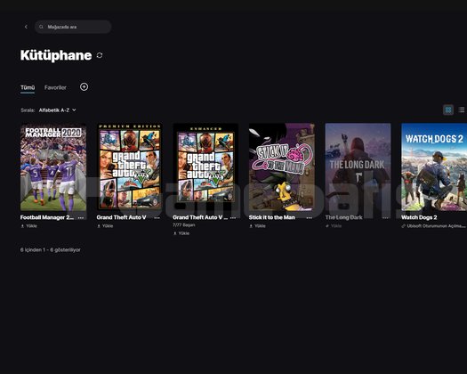The height and width of the screenshot is (374, 467).
Task: Switch to list view
Action: pos(462,110)
